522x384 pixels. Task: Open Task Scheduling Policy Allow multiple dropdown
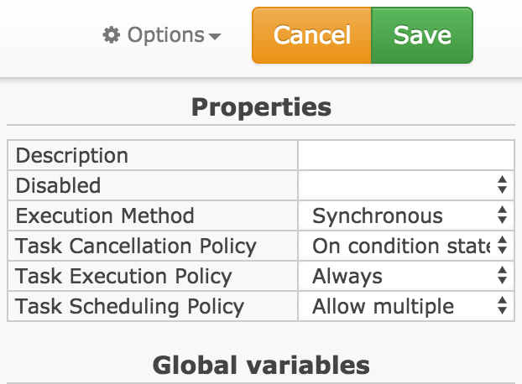(406, 306)
